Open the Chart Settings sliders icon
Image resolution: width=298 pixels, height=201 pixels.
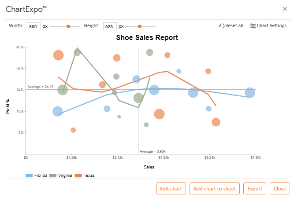pyautogui.click(x=253, y=26)
